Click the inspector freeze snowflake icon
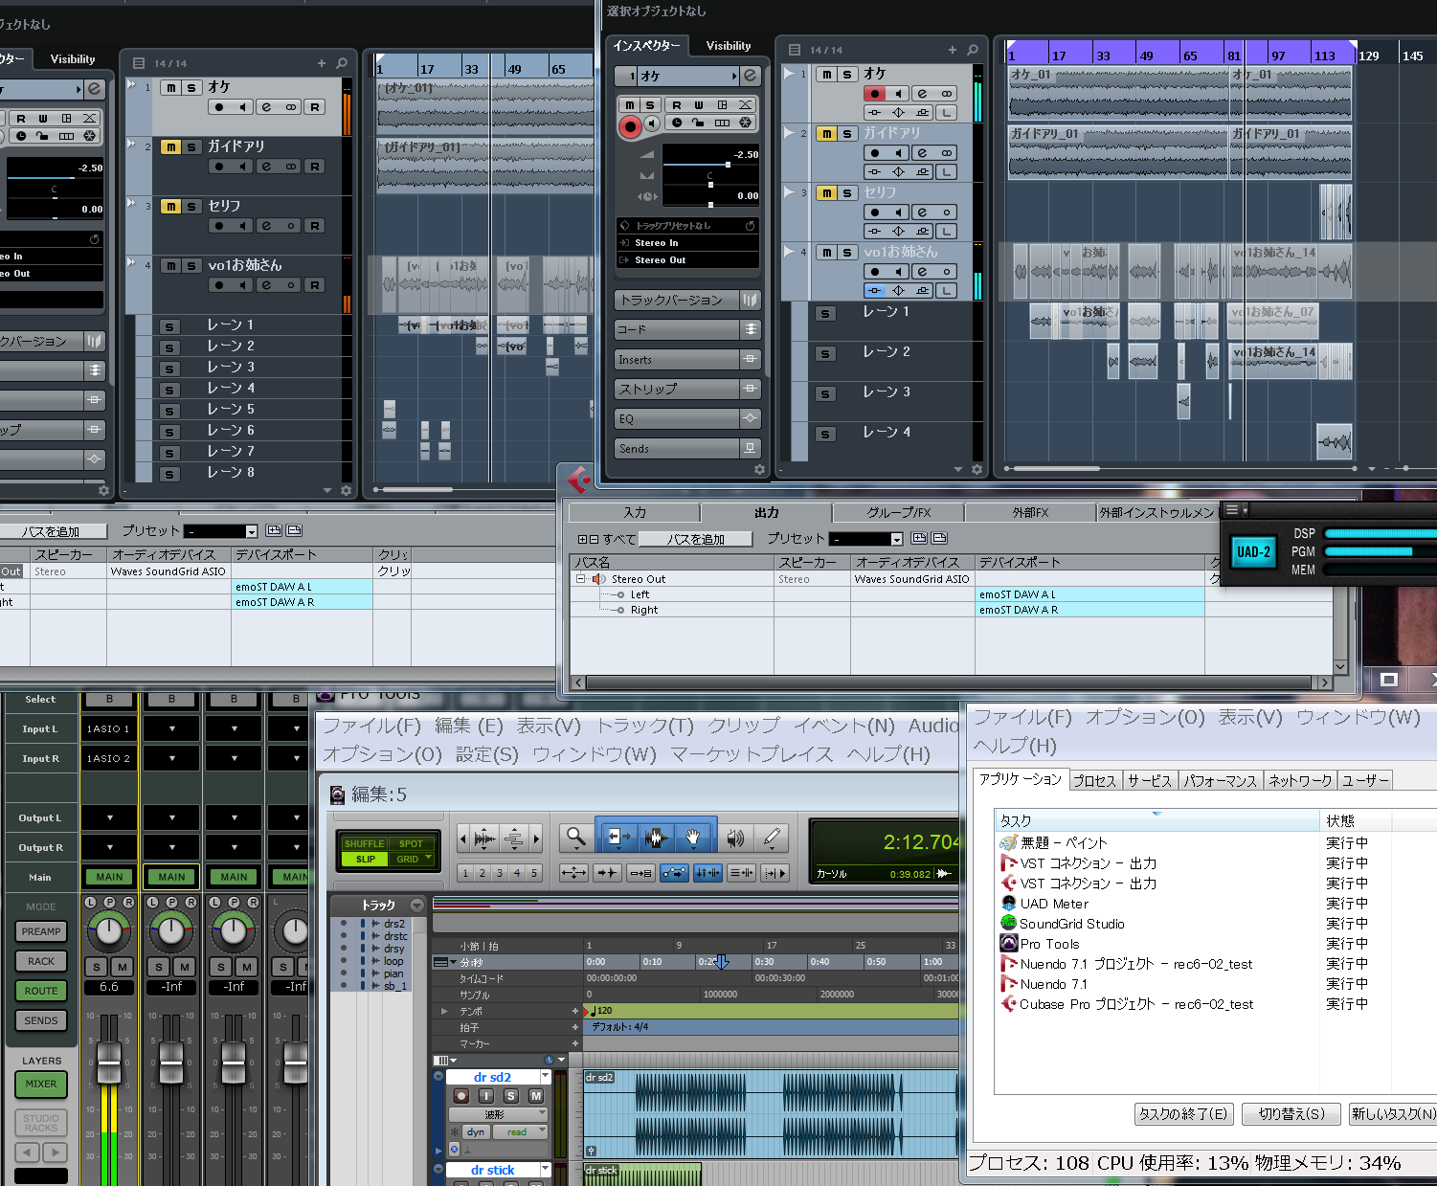The width and height of the screenshot is (1437, 1186). click(746, 123)
